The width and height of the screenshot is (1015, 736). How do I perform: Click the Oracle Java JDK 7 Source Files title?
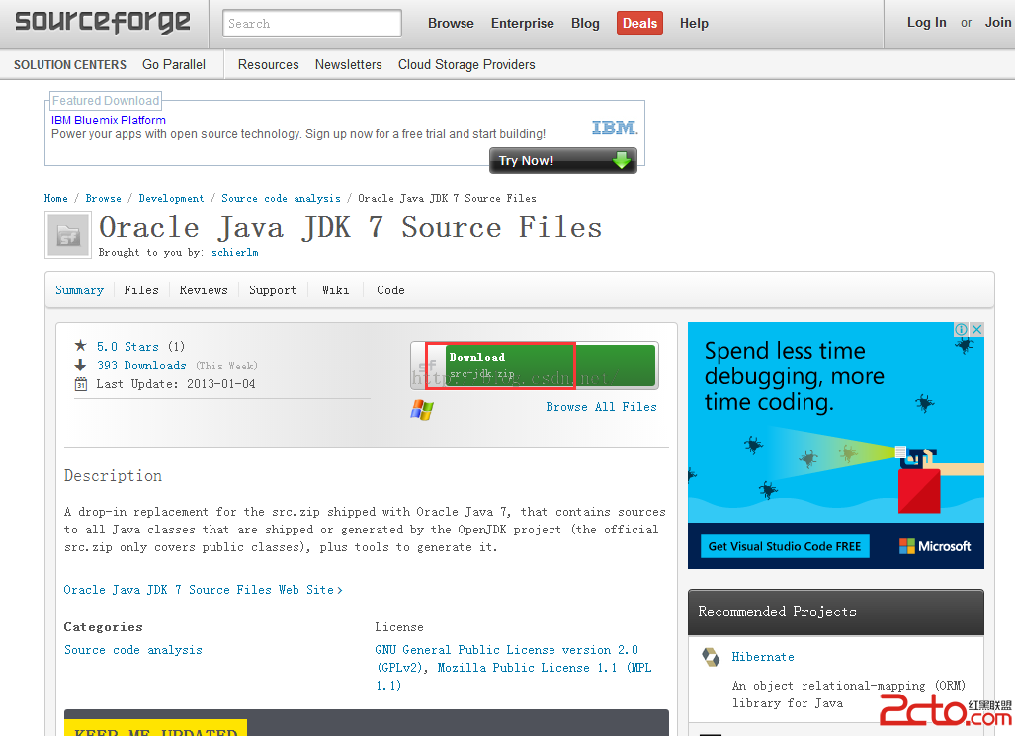[350, 228]
